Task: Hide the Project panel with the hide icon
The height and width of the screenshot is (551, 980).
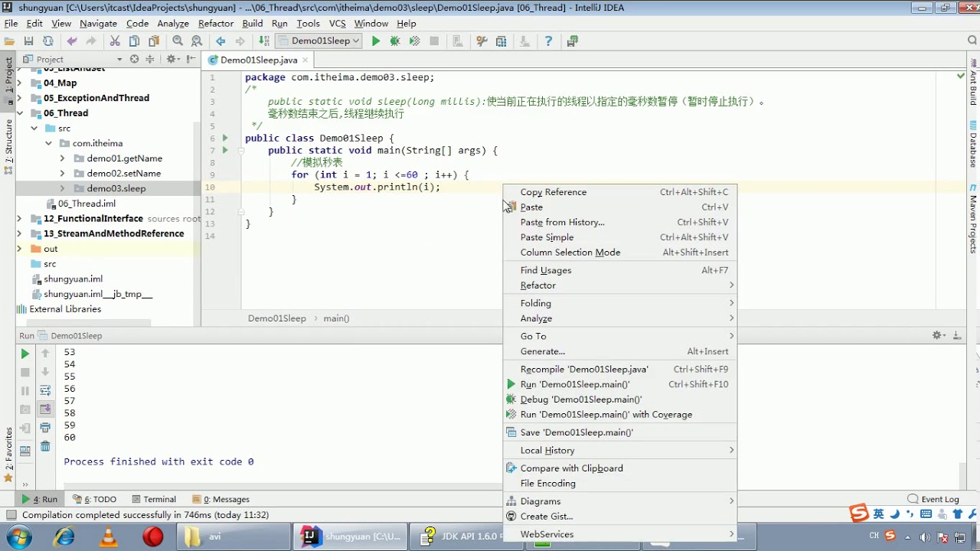Action: pyautogui.click(x=190, y=59)
